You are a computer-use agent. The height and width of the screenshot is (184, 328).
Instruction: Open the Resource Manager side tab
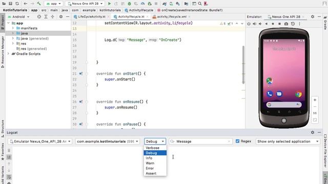tap(3, 52)
